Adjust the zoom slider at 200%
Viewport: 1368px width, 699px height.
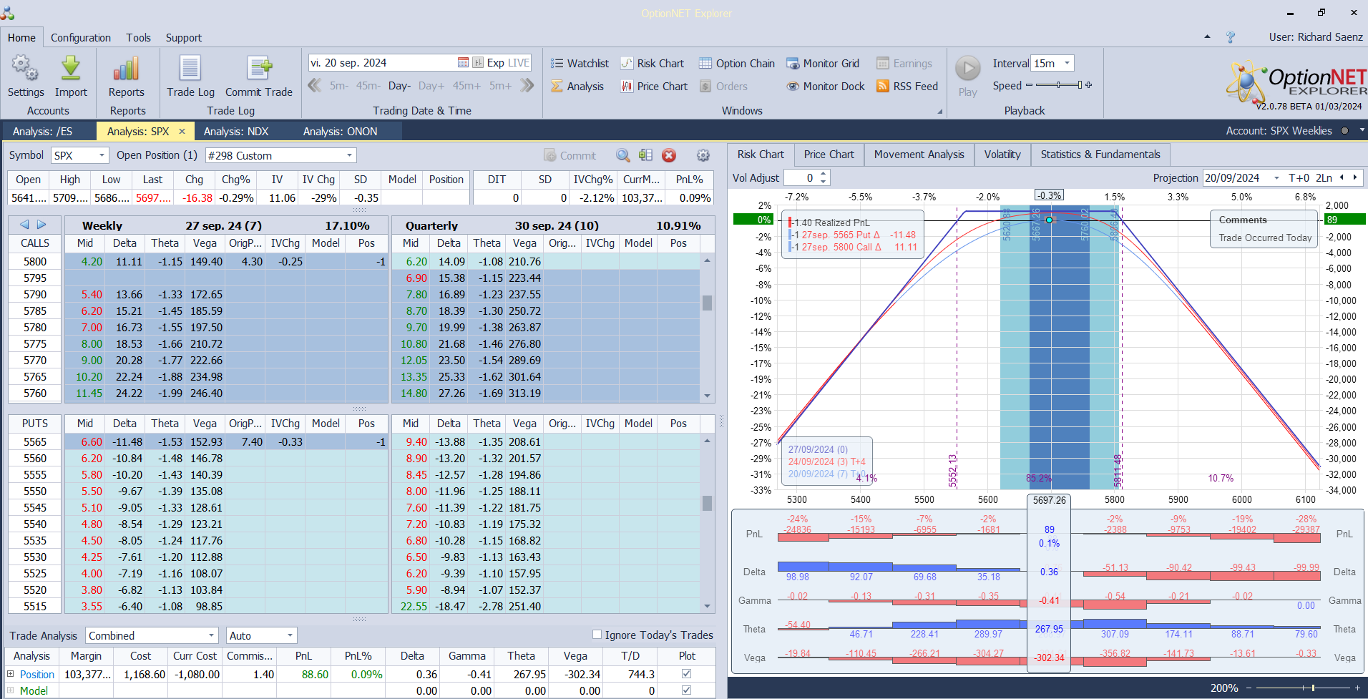(1302, 688)
